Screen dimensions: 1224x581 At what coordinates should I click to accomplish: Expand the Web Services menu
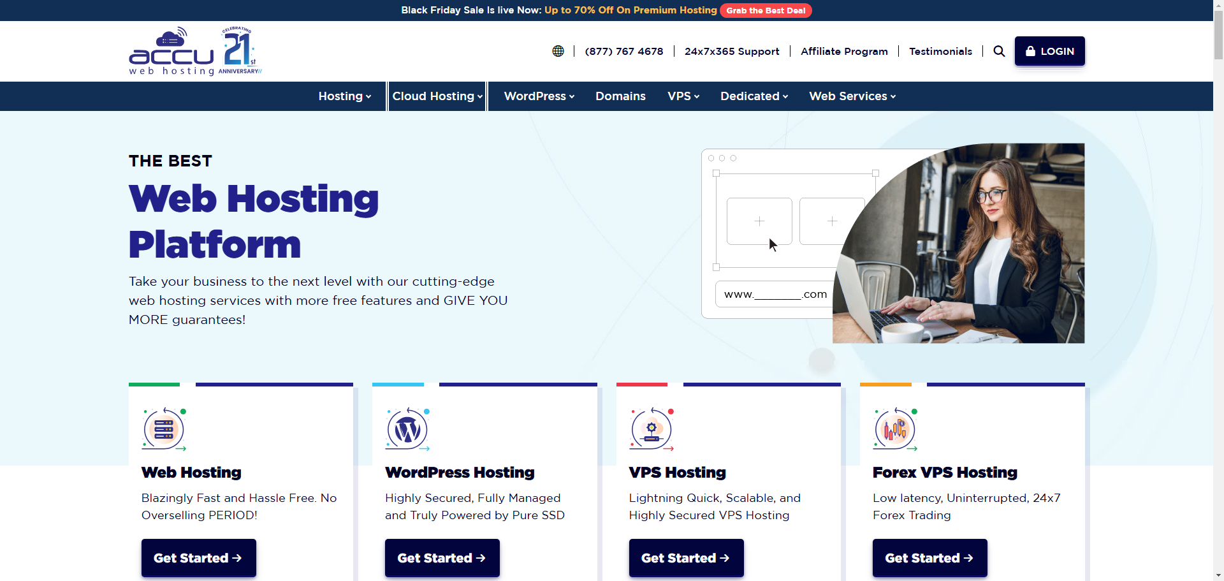click(852, 96)
